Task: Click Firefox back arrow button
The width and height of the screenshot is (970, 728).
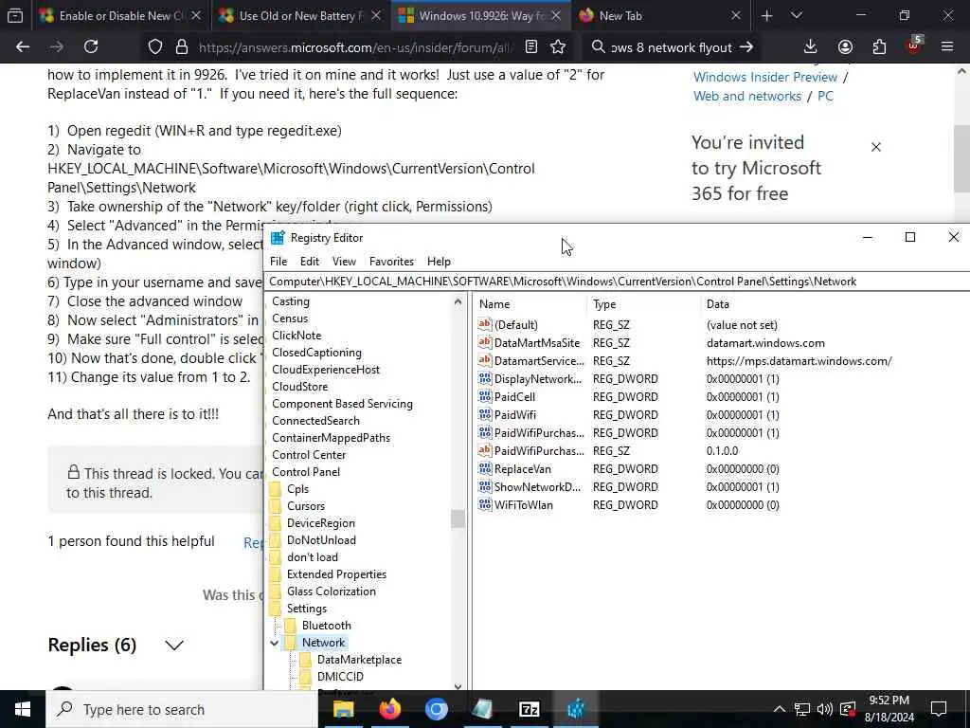Action: click(x=23, y=47)
